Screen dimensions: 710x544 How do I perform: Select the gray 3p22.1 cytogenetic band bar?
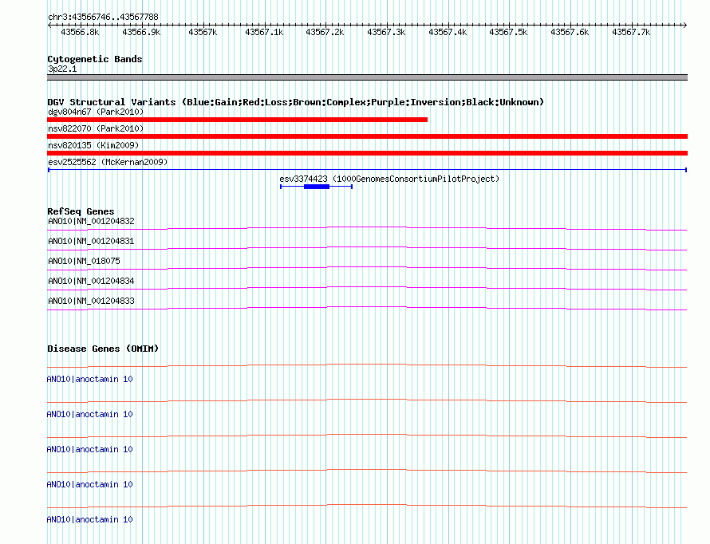point(367,77)
